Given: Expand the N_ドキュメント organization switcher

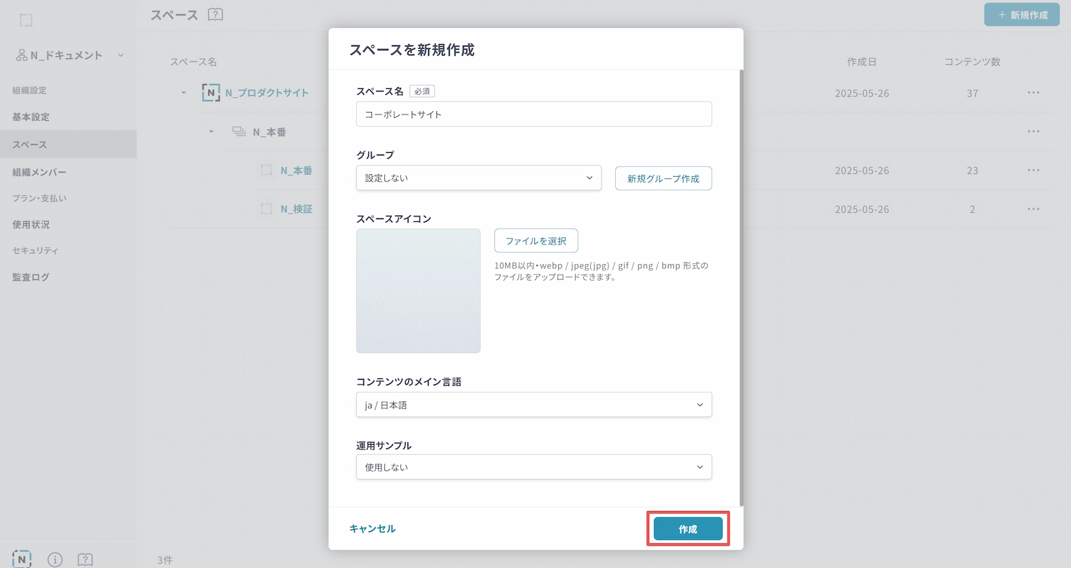Looking at the screenshot, I should [121, 56].
